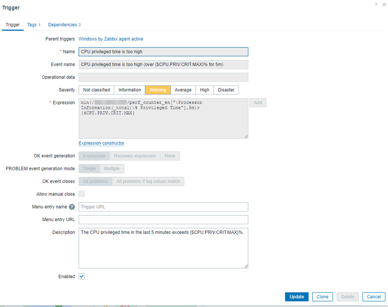This screenshot has width=388, height=307.
Task: Uncheck the Enabled checkbox
Action: pyautogui.click(x=82, y=276)
